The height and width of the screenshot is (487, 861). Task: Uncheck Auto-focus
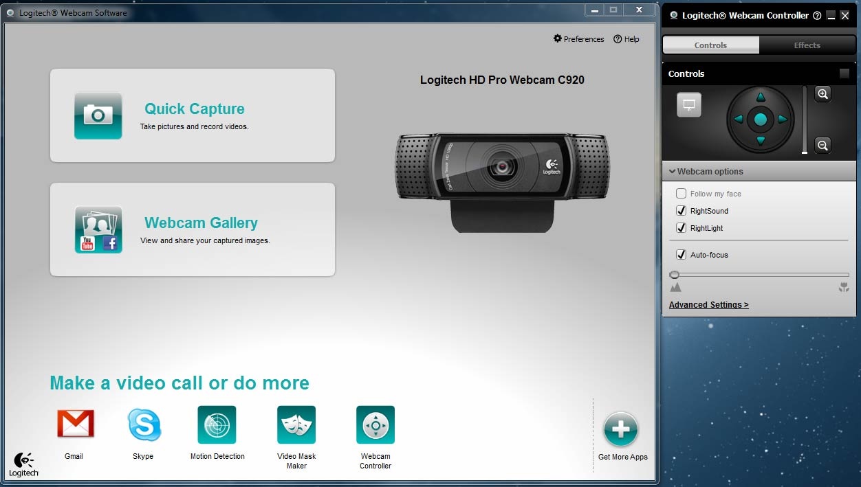click(x=681, y=254)
